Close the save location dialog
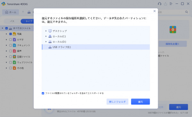The image size is (192, 117). tap(155, 11)
